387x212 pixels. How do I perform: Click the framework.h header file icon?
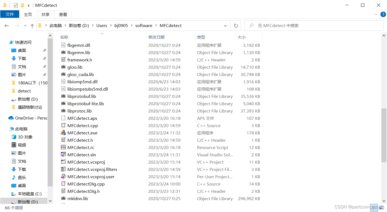click(63, 60)
